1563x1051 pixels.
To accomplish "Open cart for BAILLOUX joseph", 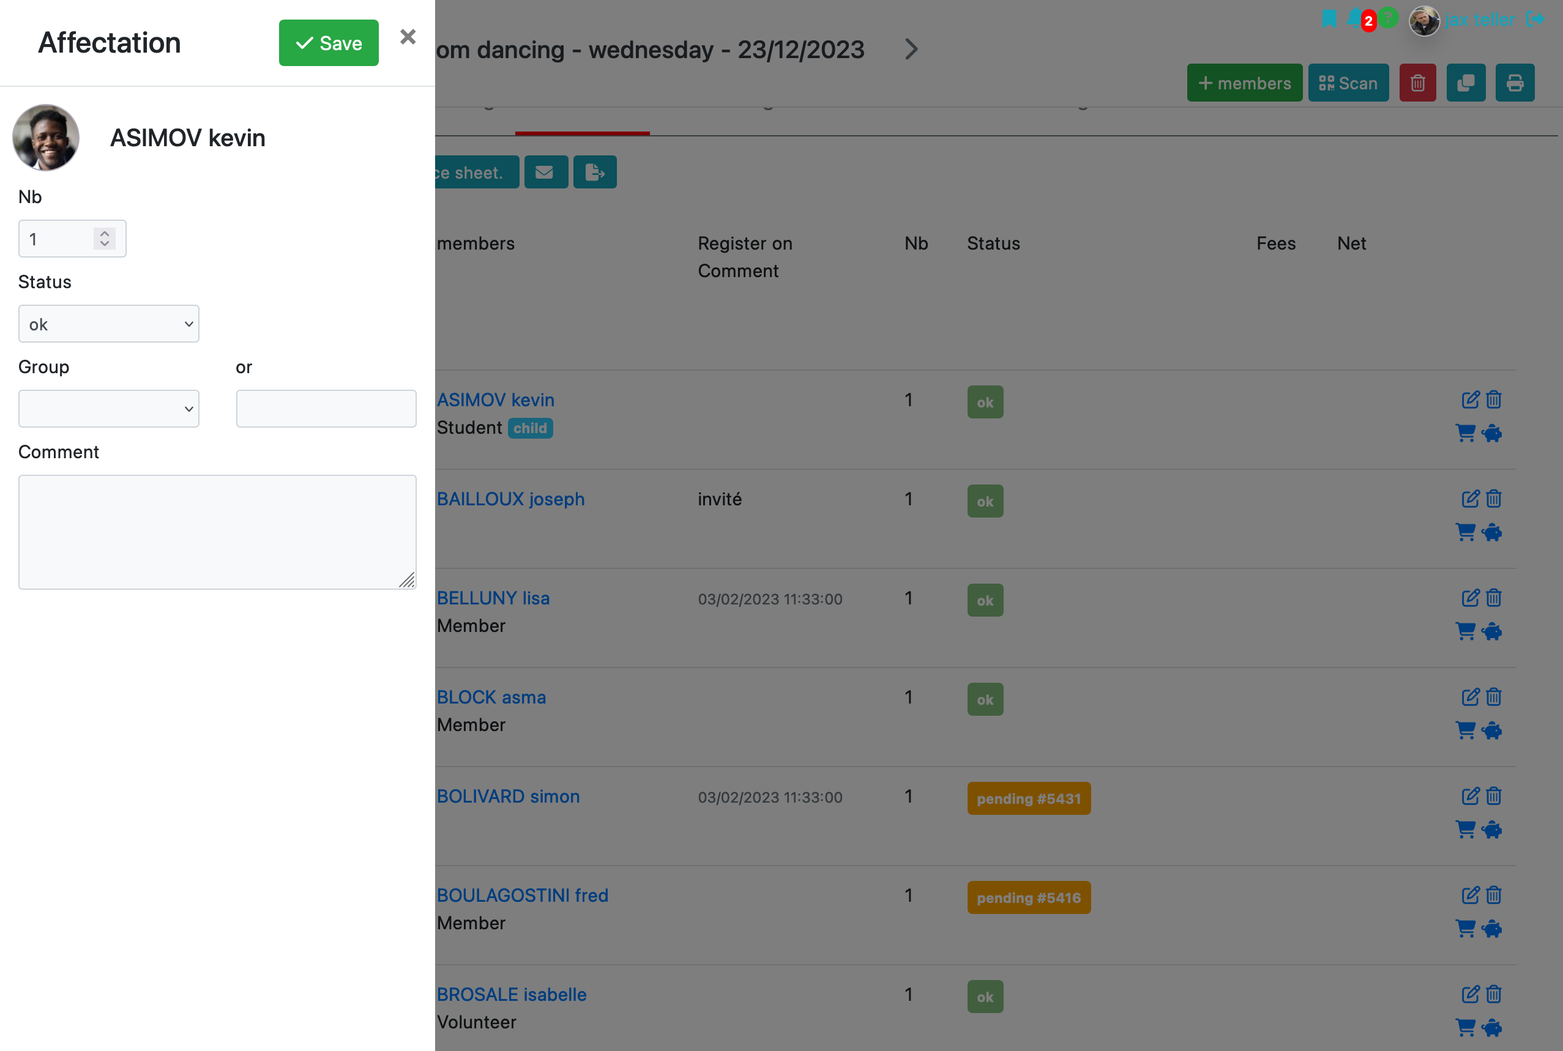I will pos(1465,532).
